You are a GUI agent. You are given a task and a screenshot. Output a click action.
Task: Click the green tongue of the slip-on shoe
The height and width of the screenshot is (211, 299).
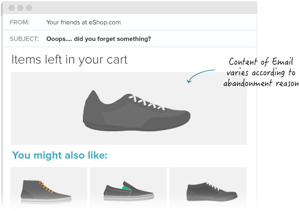126,188
